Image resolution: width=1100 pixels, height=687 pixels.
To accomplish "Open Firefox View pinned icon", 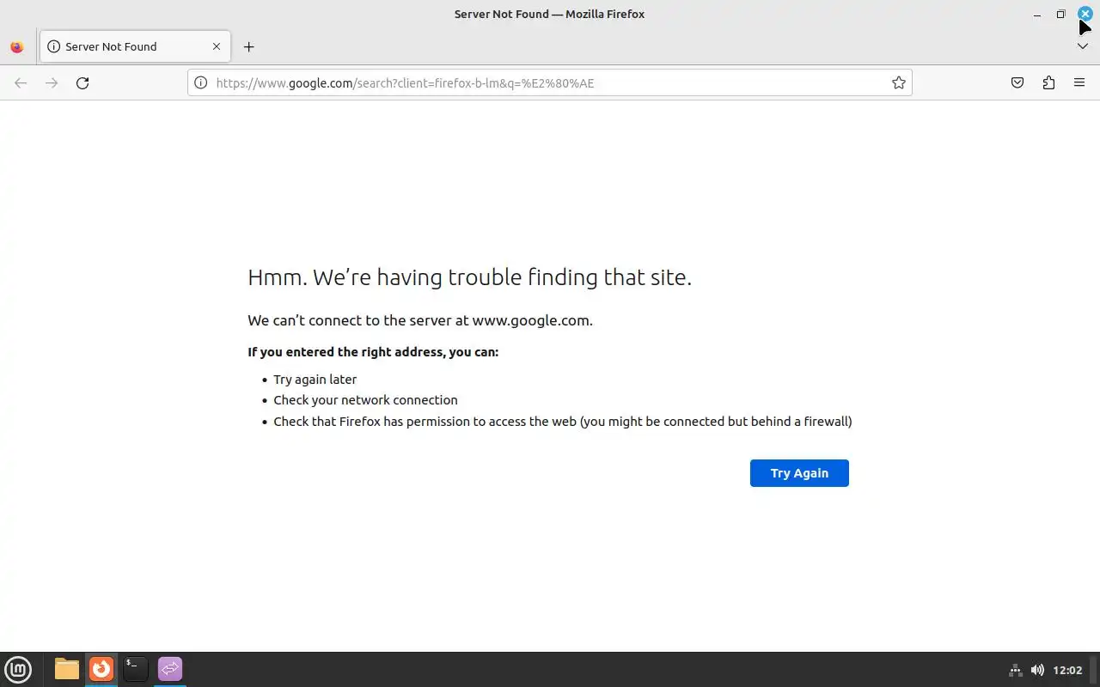I will click(x=17, y=47).
